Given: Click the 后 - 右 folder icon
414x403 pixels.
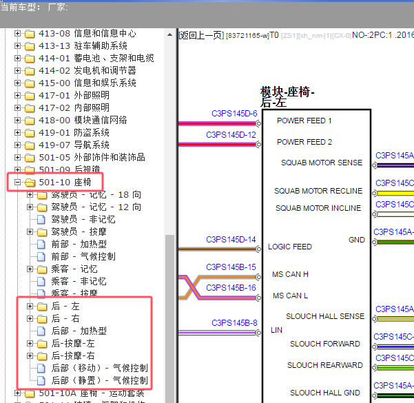Looking at the screenshot, I should tap(42, 319).
